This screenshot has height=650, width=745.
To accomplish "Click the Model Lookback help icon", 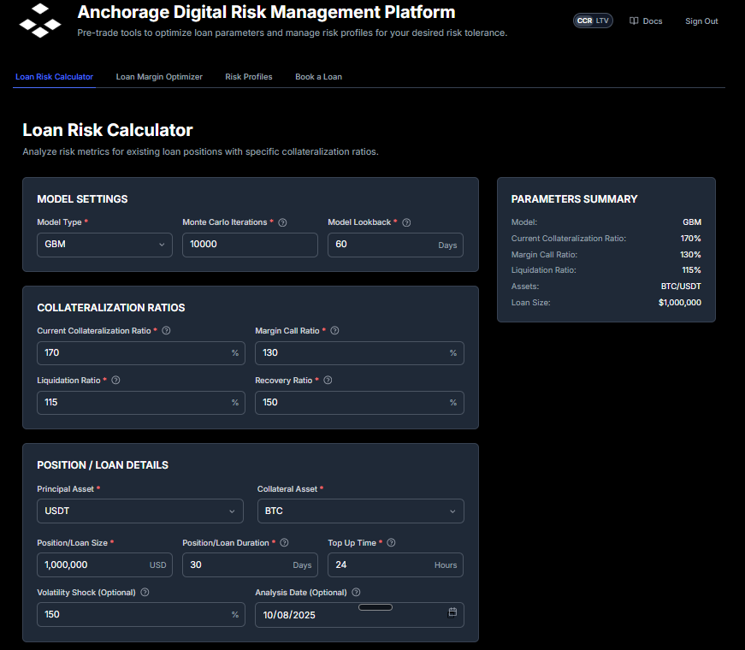I will (x=405, y=222).
